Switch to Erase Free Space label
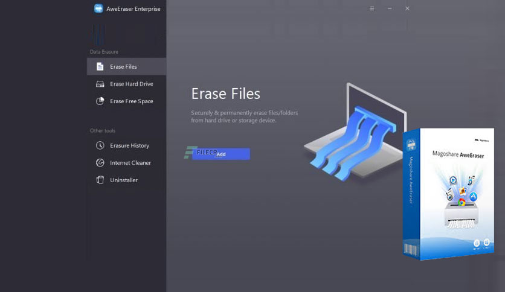Screen dimensions: 505x292 [132, 101]
